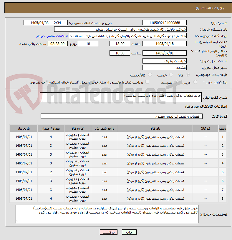Click the شرح کلی نیاز text area
Viewport: 232px width, 240px height.
click(x=121, y=97)
